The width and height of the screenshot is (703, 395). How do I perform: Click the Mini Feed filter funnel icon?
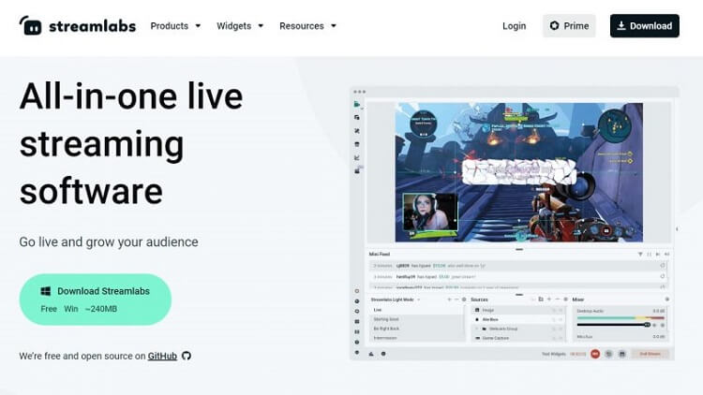pos(640,254)
